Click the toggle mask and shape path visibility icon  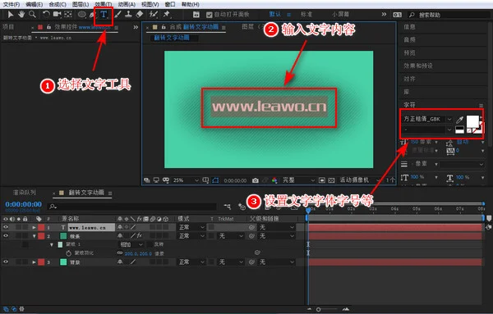215,180
